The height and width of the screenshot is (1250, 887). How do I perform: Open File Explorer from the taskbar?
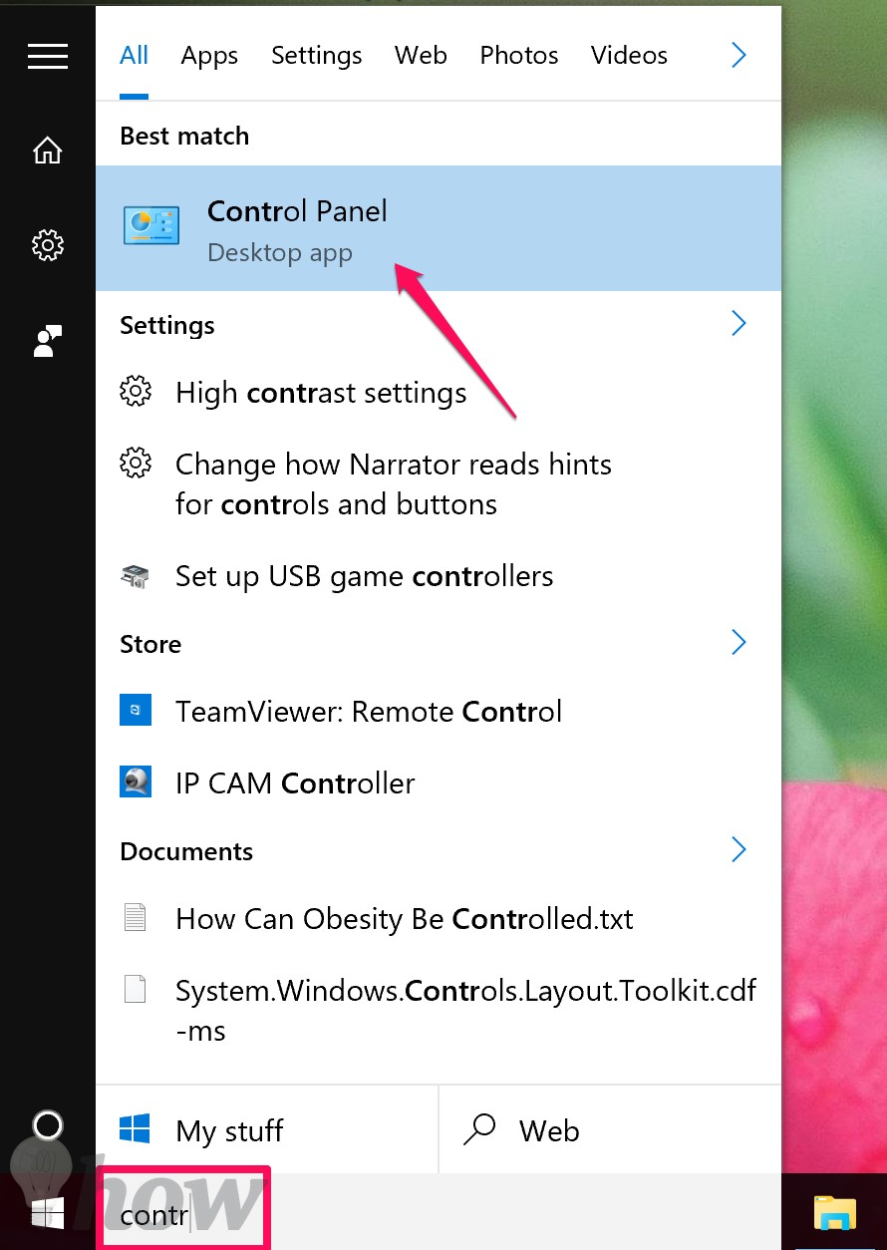pos(835,1212)
